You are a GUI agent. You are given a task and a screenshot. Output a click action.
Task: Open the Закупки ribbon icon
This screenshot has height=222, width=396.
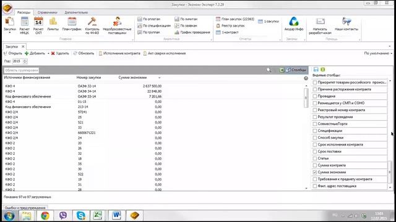pos(10,25)
